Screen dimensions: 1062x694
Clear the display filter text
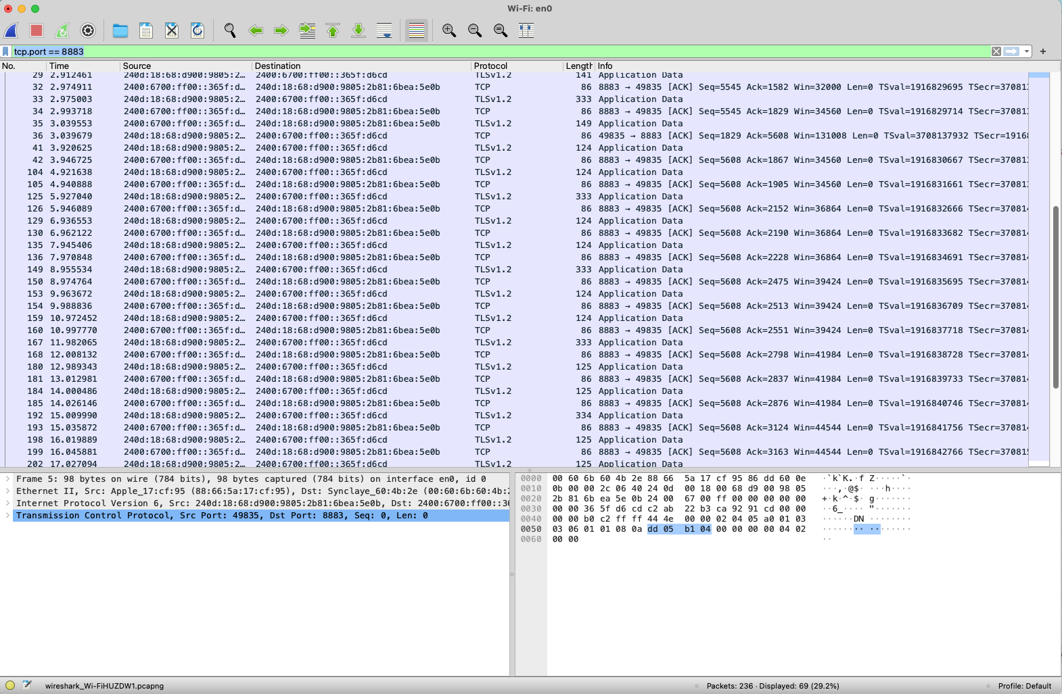[996, 51]
